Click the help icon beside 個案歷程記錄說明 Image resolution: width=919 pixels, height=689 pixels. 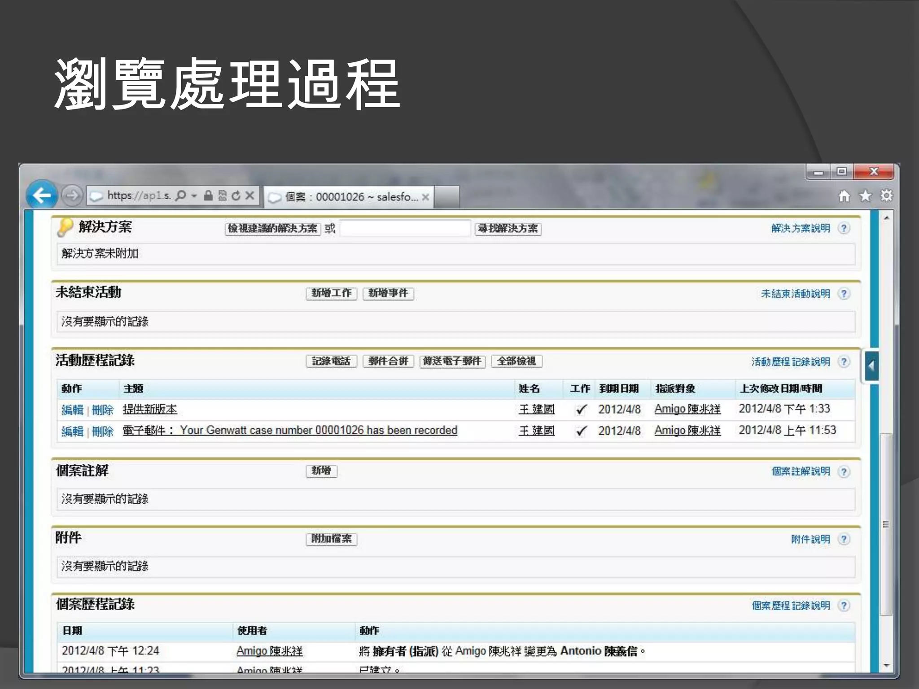click(x=844, y=606)
